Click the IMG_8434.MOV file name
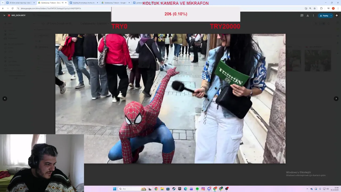The height and width of the screenshot is (192, 341). [18, 15]
